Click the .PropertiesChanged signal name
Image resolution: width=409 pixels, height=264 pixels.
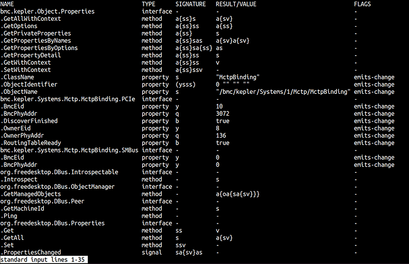31,252
